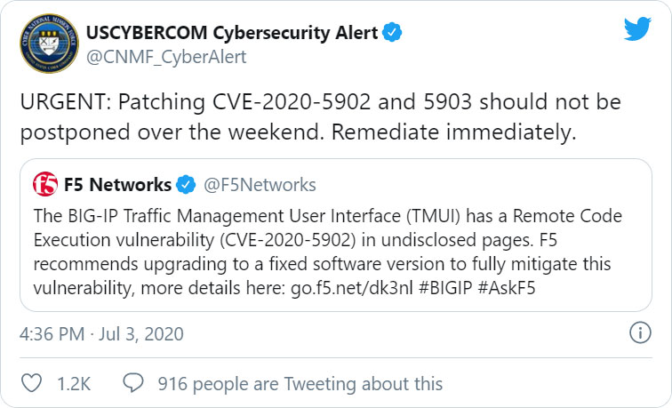Open the USCYBERCOM profile avatar

pyautogui.click(x=49, y=44)
